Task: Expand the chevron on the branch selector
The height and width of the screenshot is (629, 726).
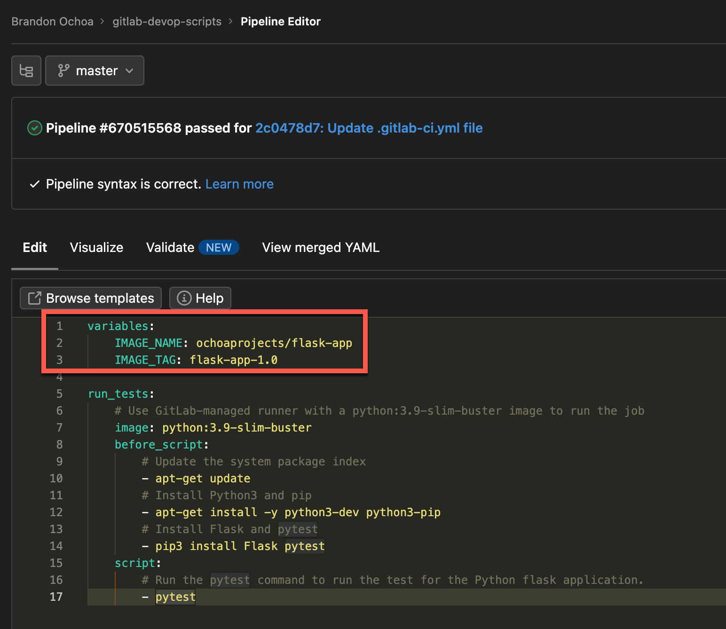Action: coord(129,71)
